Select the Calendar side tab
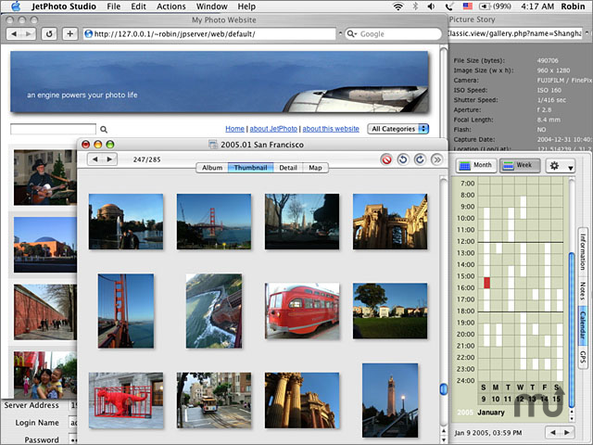This screenshot has width=593, height=445. point(583,325)
